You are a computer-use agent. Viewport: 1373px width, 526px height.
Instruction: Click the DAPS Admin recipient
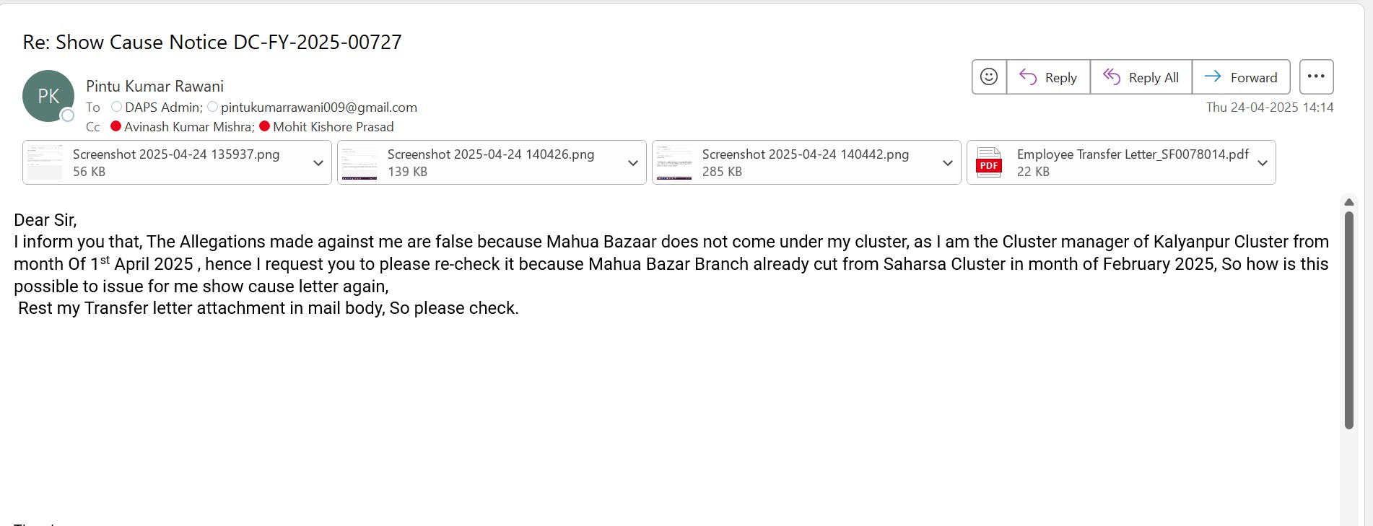point(163,108)
